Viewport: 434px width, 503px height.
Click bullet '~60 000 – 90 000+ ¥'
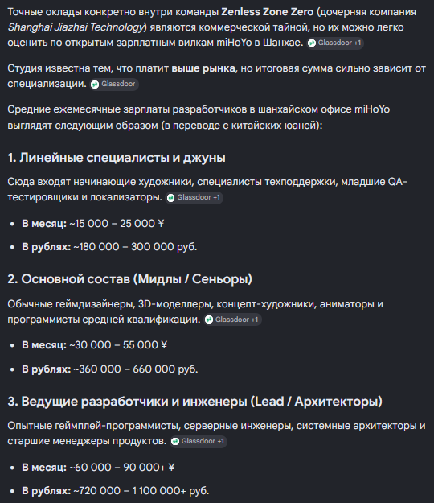point(121,468)
